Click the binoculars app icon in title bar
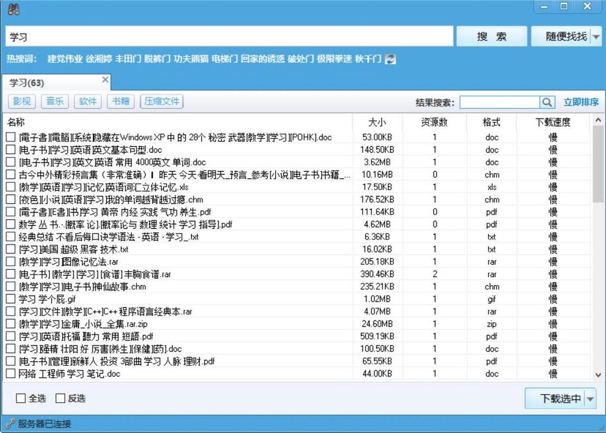Screen dimensions: 606x433 (x=14, y=9)
